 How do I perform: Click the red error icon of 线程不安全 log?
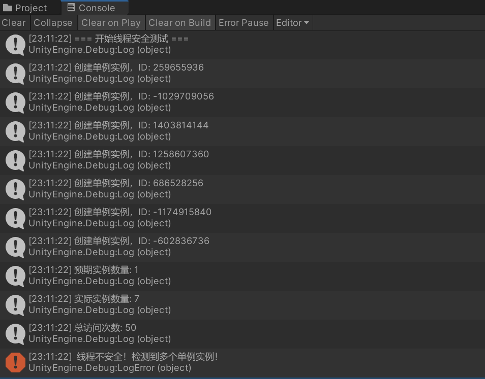point(15,363)
